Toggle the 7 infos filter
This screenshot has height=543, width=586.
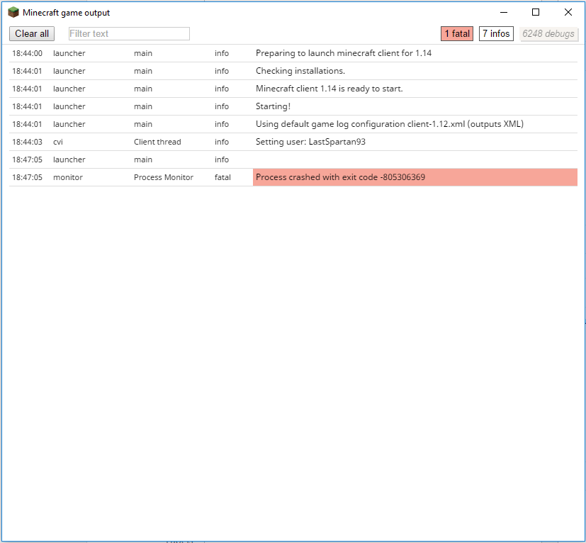(x=496, y=33)
